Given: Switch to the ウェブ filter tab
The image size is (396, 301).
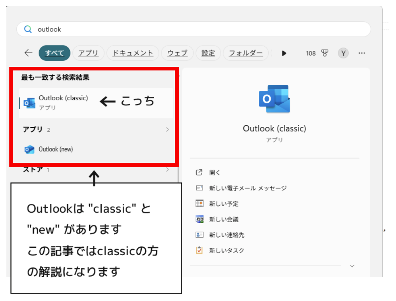Looking at the screenshot, I should point(177,53).
